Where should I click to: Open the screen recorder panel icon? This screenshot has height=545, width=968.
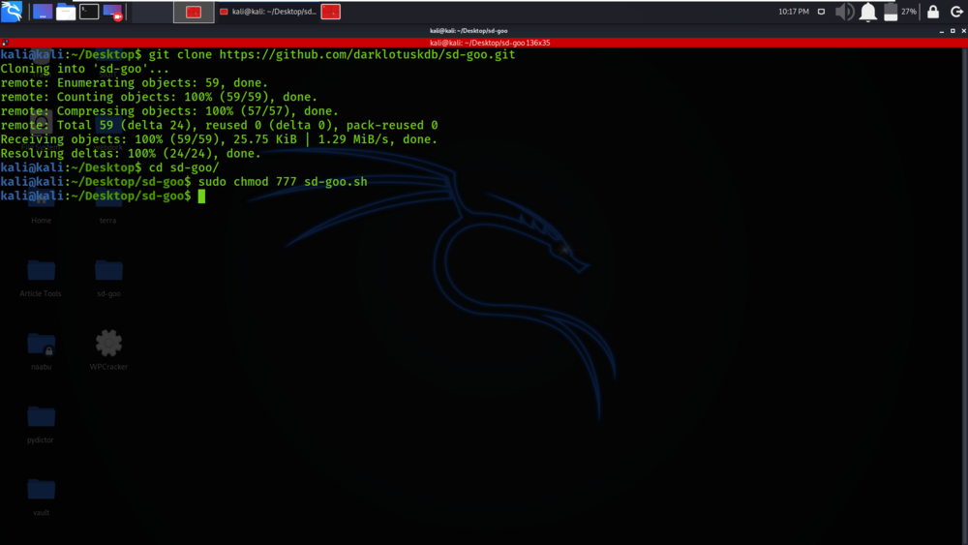point(113,12)
